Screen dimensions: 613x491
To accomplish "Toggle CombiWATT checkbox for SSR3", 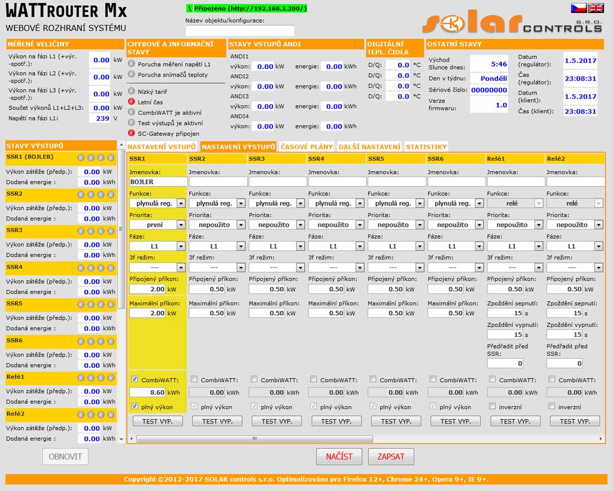I will [254, 379].
